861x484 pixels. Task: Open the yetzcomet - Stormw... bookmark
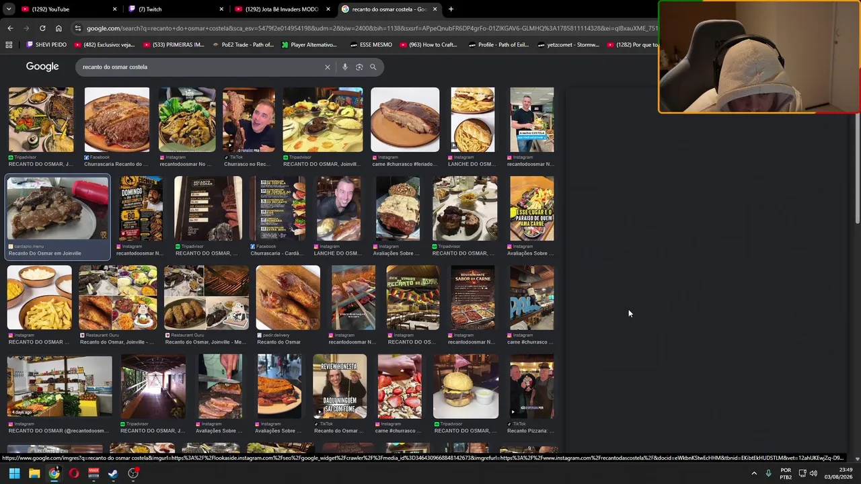(567, 45)
